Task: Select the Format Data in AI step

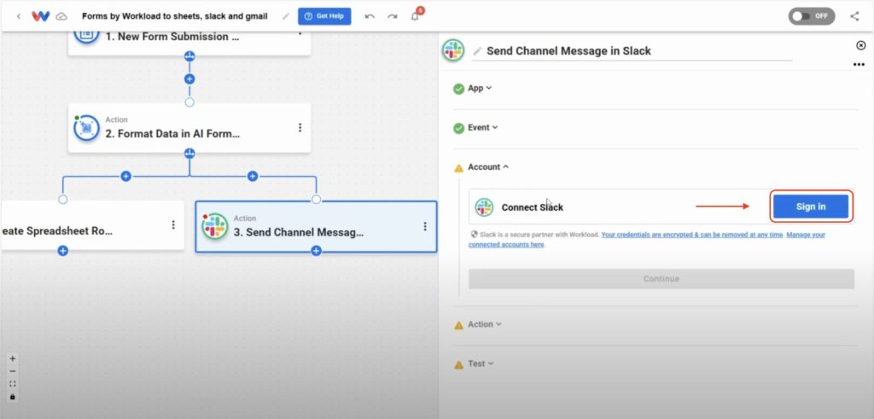Action: point(189,128)
